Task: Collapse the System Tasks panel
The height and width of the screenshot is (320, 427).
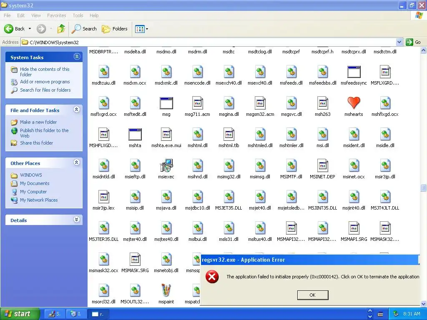Action: [77, 57]
